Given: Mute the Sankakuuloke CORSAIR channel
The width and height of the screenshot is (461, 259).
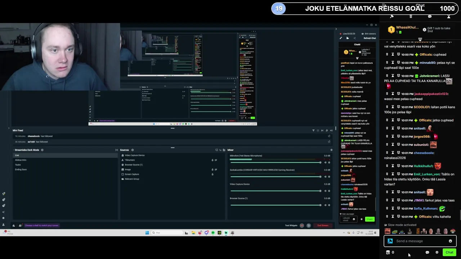Looking at the screenshot, I should coord(326,177).
